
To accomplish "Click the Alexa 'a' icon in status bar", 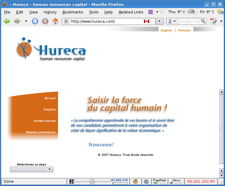I will click(72, 182).
